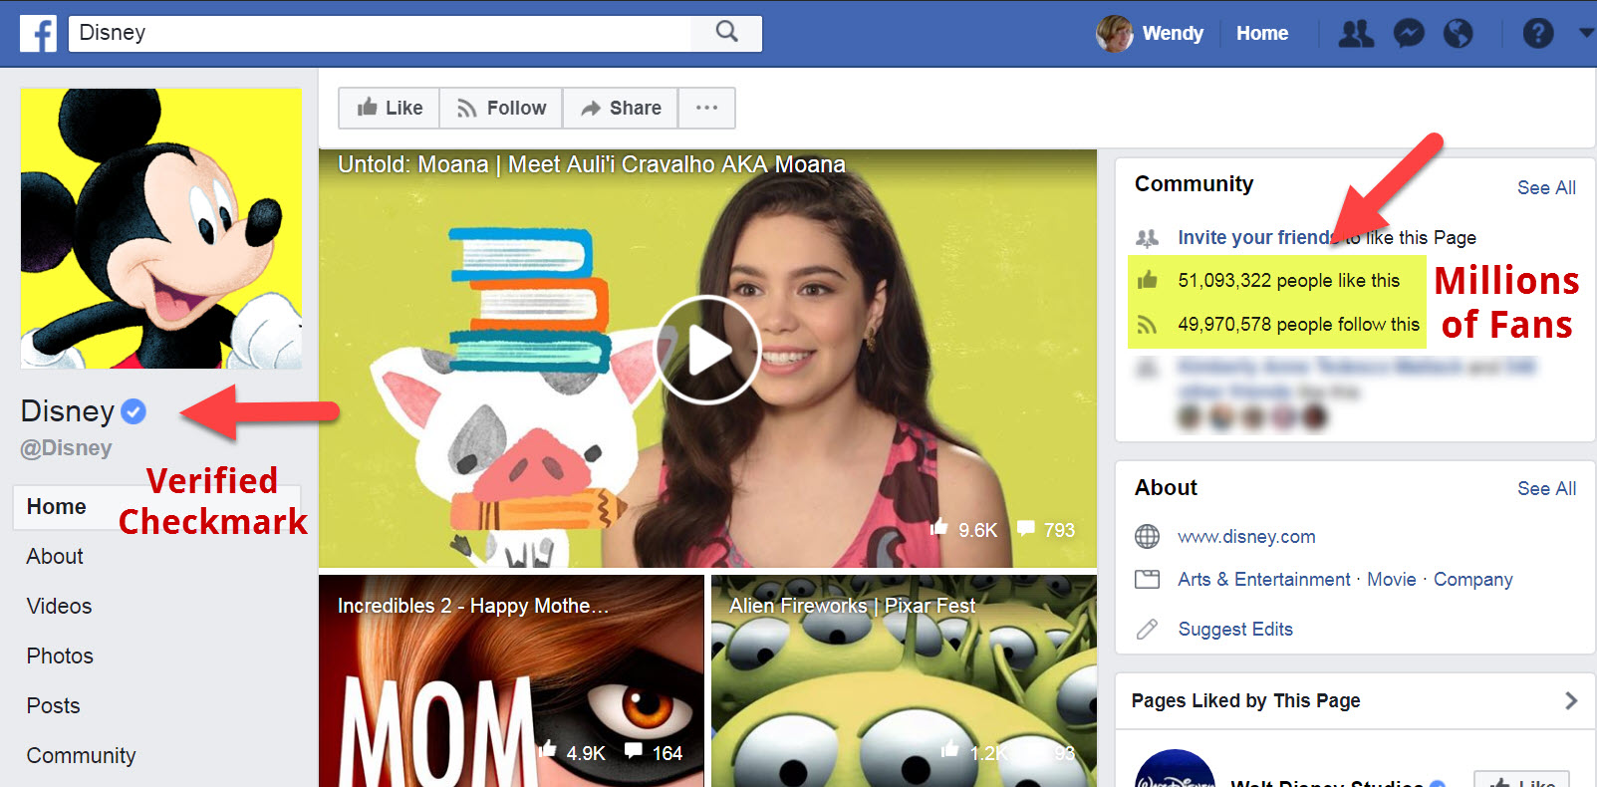Open the About section in sidebar
The width and height of the screenshot is (1597, 787).
click(55, 557)
